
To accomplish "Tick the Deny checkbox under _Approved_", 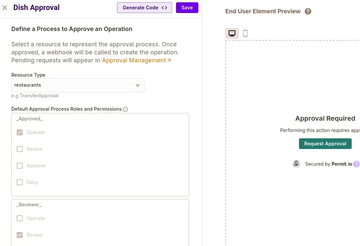I will pyautogui.click(x=20, y=182).
